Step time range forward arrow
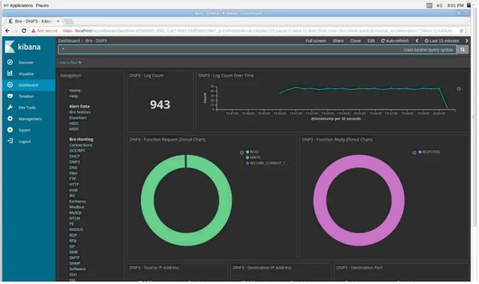 pyautogui.click(x=467, y=41)
